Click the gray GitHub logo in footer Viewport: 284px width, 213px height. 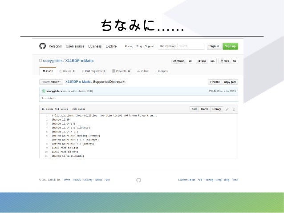click(x=139, y=180)
